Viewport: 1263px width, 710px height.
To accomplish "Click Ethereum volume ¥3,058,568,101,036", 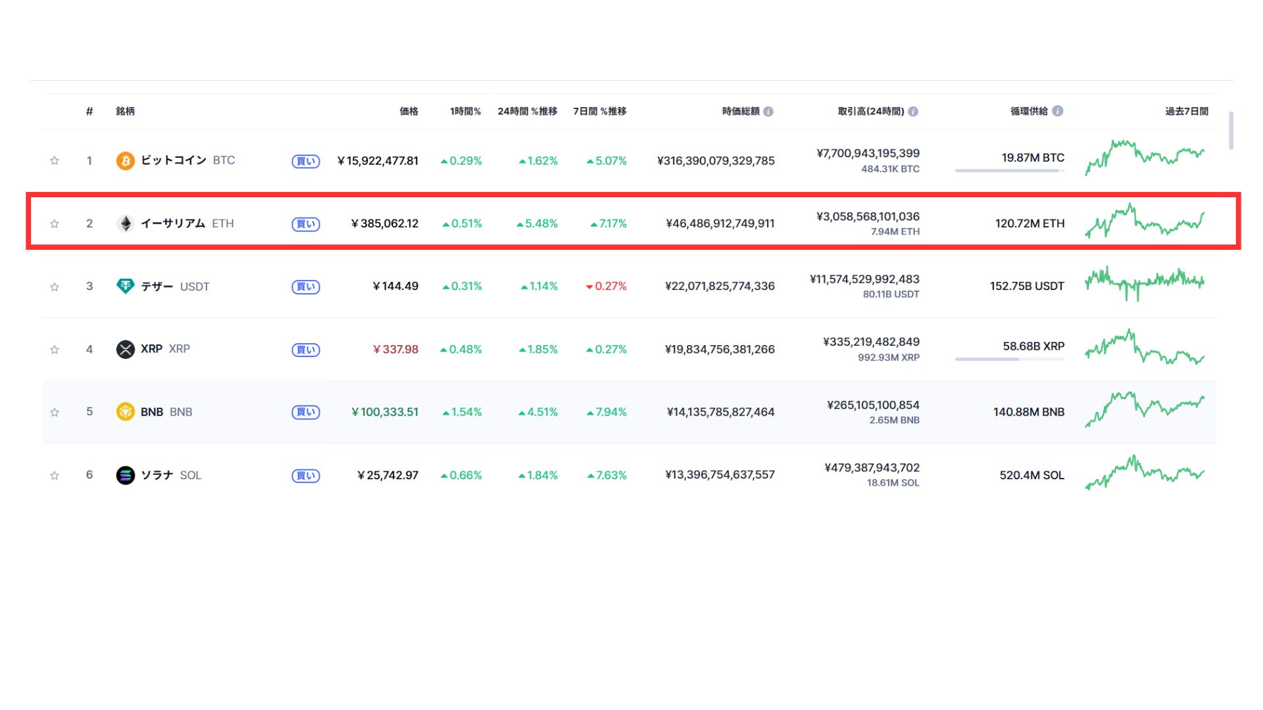I will [868, 216].
